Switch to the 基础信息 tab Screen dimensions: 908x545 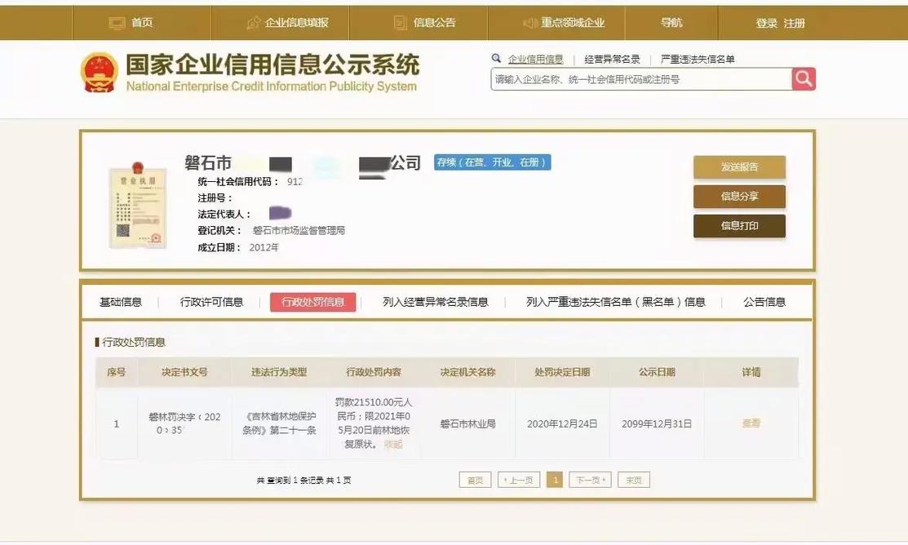119,301
